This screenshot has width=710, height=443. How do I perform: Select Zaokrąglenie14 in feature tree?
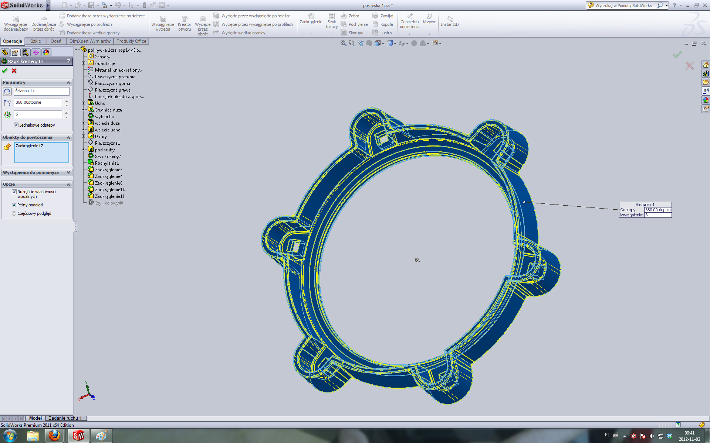point(109,190)
